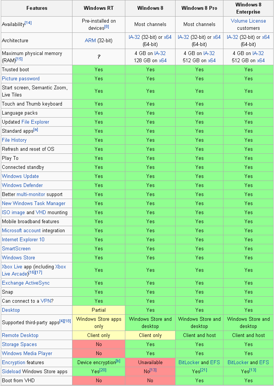Open reference [13] in Windows 8 Sideload cell
Viewport: 274px width, 386px height.
(x=153, y=370)
